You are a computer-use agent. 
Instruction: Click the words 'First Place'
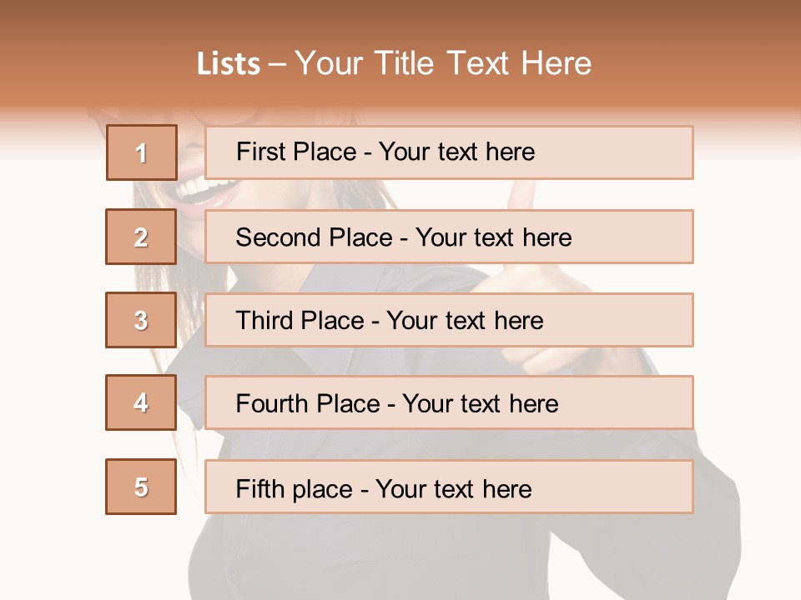click(x=296, y=152)
